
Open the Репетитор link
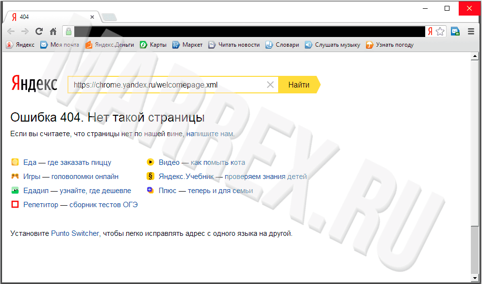click(81, 205)
